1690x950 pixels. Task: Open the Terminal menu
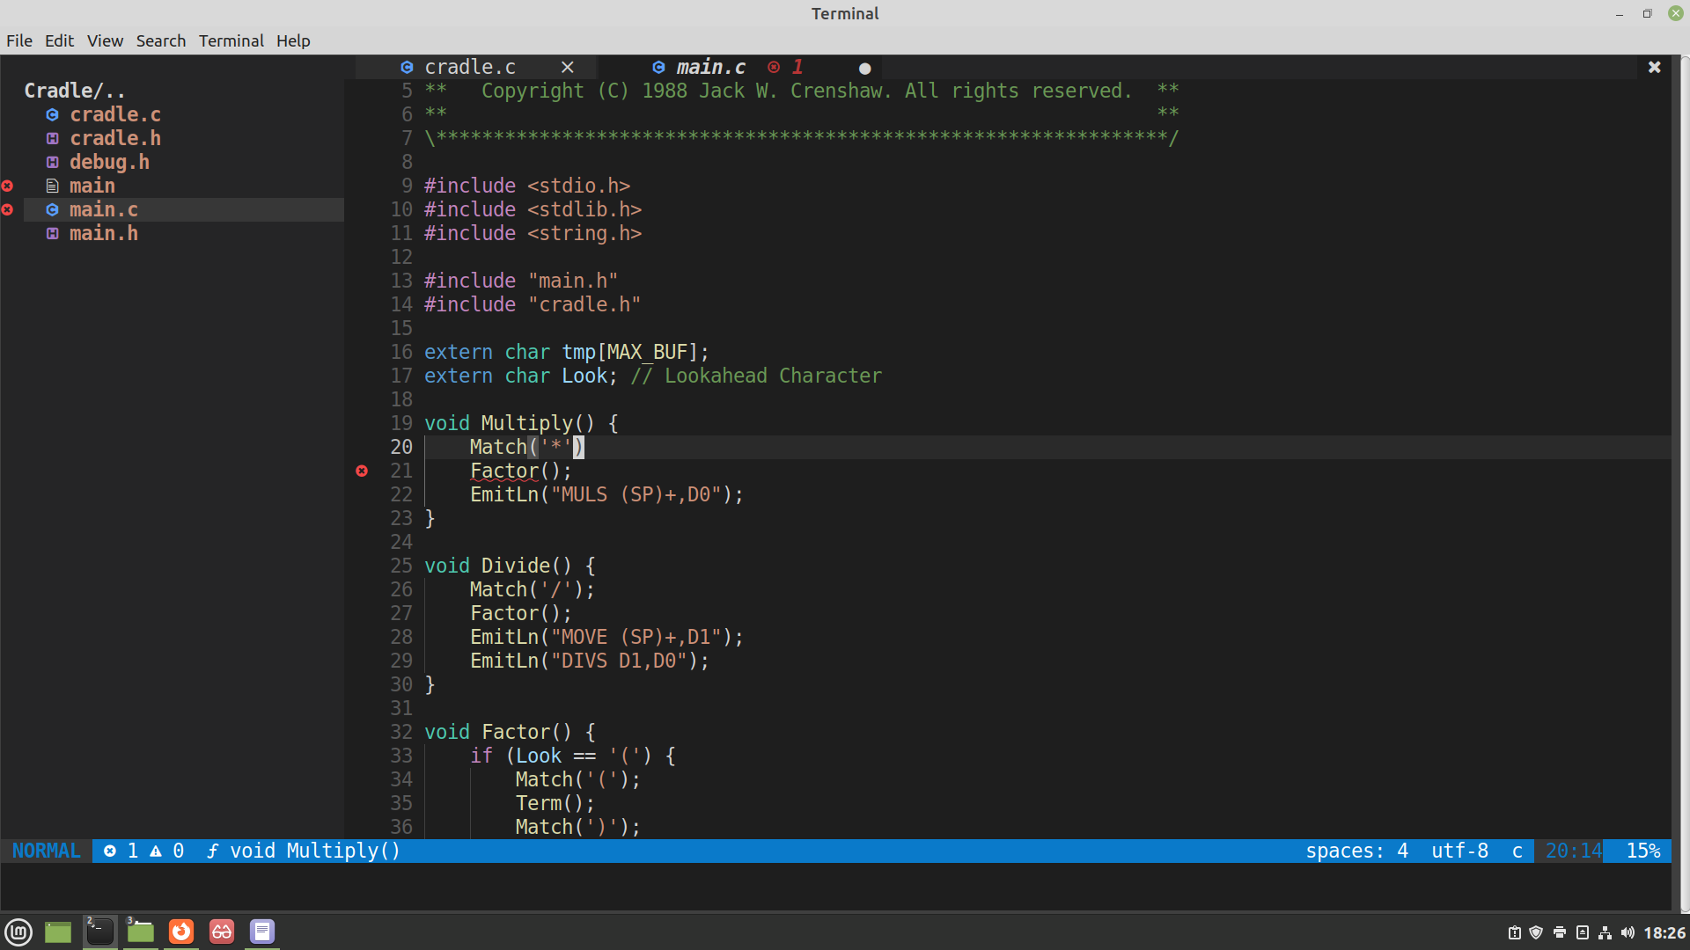231,40
